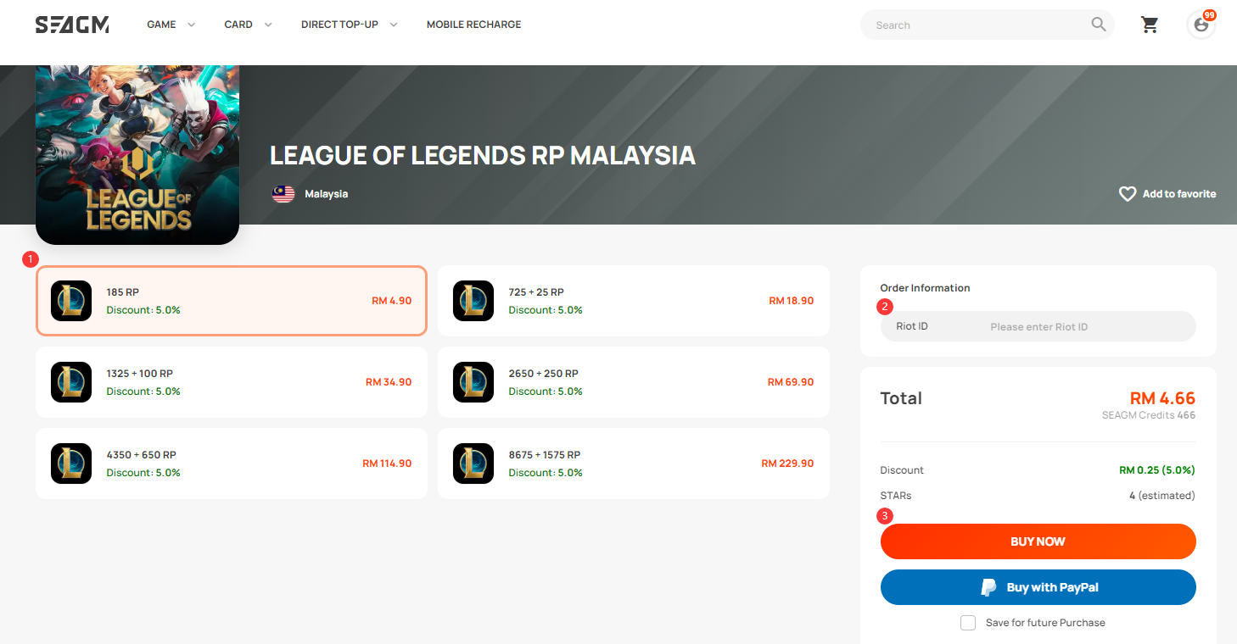Click the BUY NOW button
Viewport: 1237px width, 644px height.
point(1038,541)
